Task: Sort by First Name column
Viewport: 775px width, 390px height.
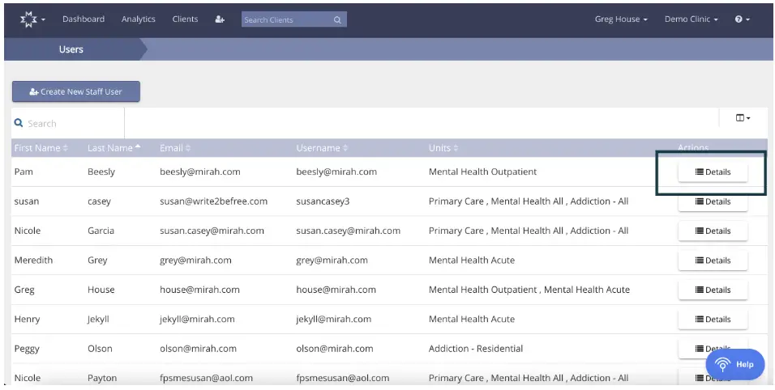Action: tap(41, 148)
